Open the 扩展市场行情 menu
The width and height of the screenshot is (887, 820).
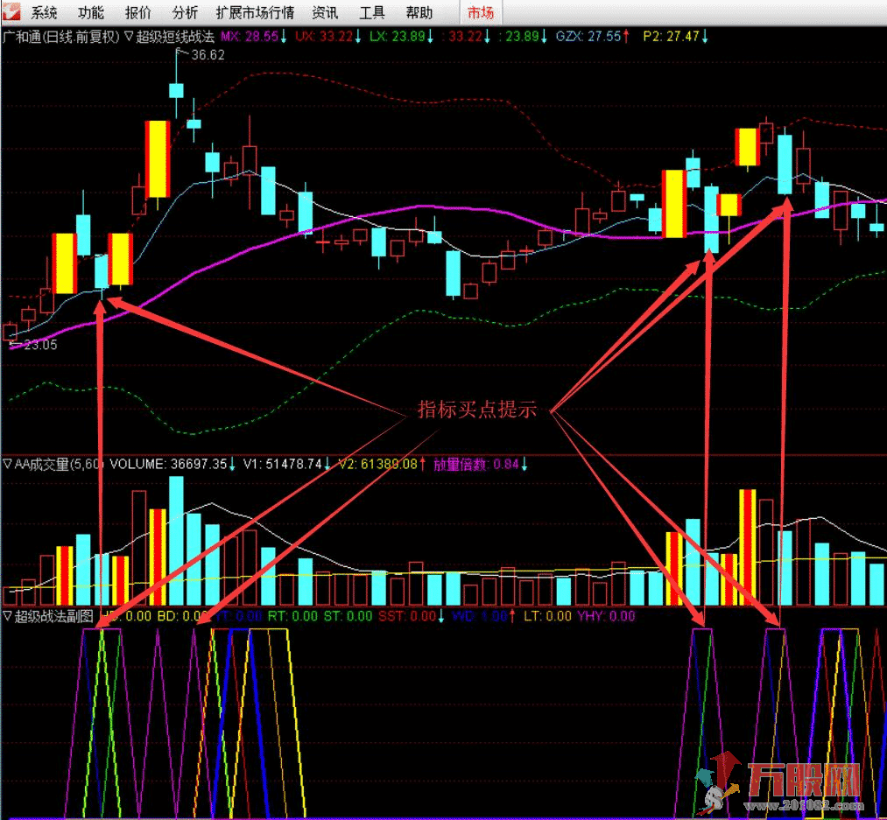[255, 12]
